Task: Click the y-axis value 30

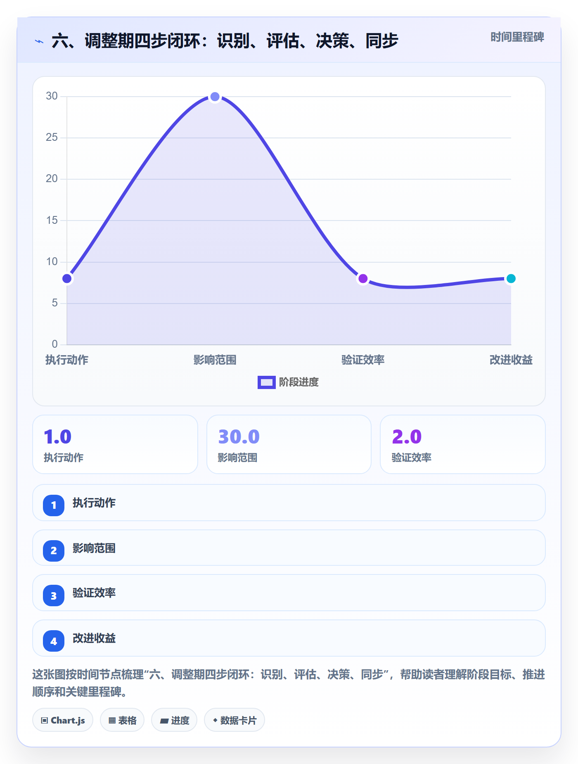Action: pos(52,96)
